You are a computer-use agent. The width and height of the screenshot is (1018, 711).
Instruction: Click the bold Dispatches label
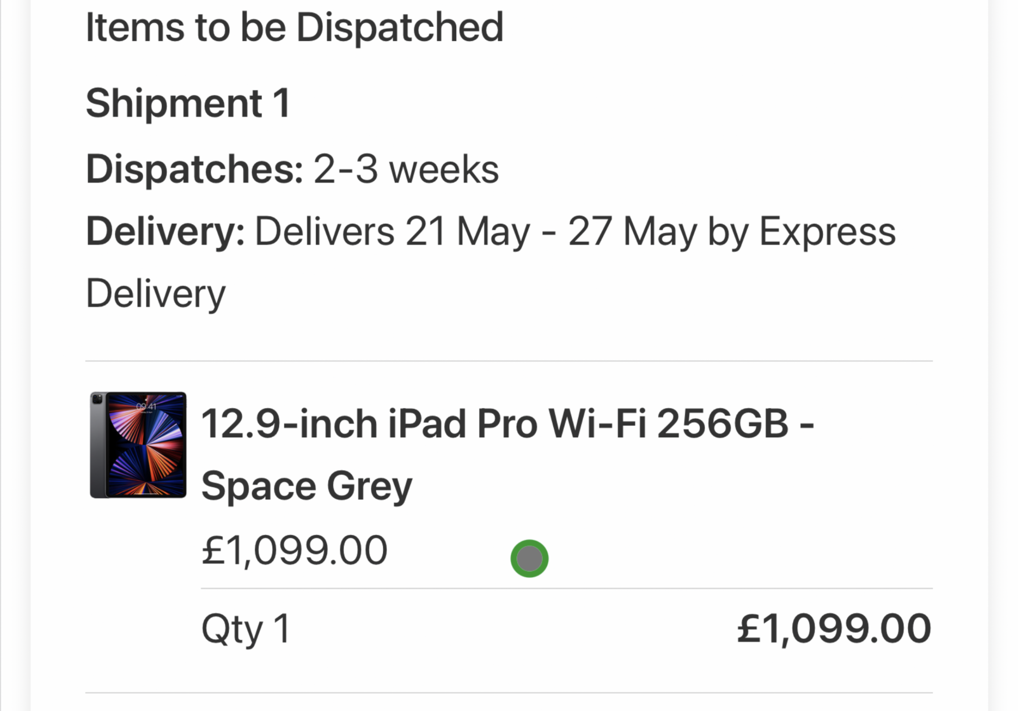pos(195,170)
